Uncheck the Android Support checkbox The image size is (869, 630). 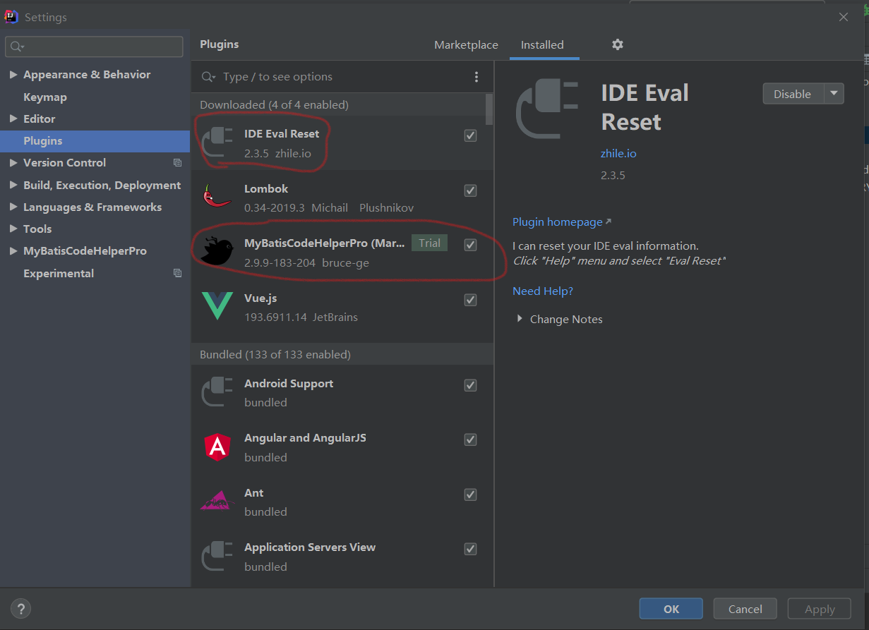click(470, 385)
